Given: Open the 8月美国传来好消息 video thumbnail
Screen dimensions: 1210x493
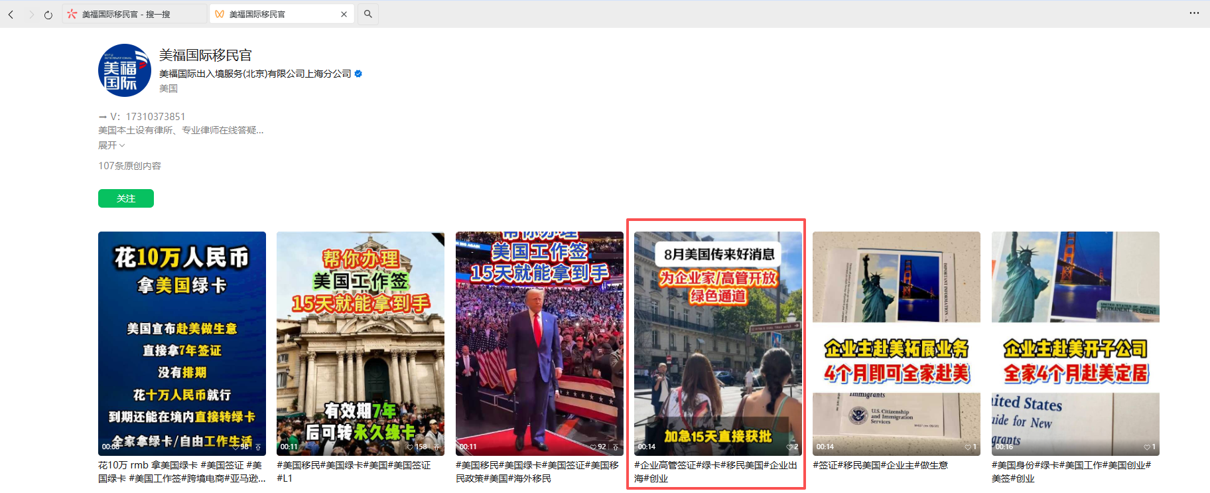Looking at the screenshot, I should [x=718, y=344].
